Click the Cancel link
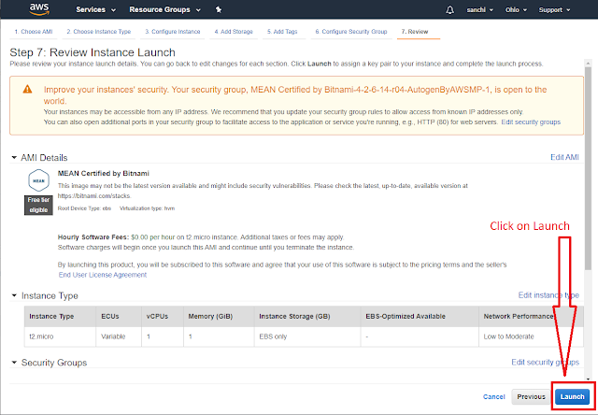The image size is (598, 415). click(494, 396)
